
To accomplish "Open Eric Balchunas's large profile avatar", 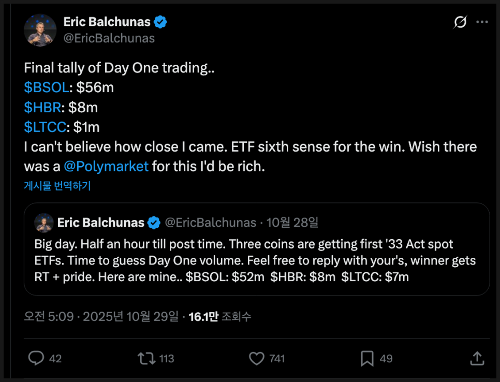I will coord(40,30).
